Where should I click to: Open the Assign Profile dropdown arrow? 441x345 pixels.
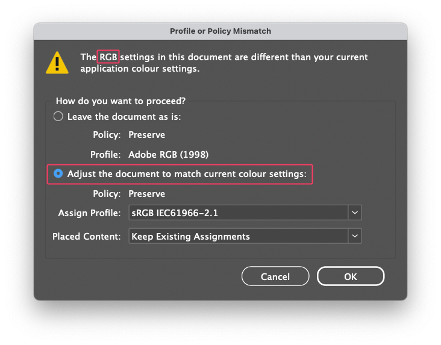(x=355, y=213)
